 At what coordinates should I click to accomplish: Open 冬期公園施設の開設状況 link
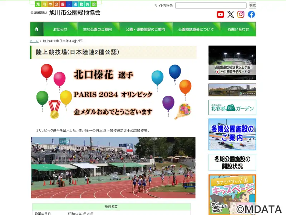232,162
